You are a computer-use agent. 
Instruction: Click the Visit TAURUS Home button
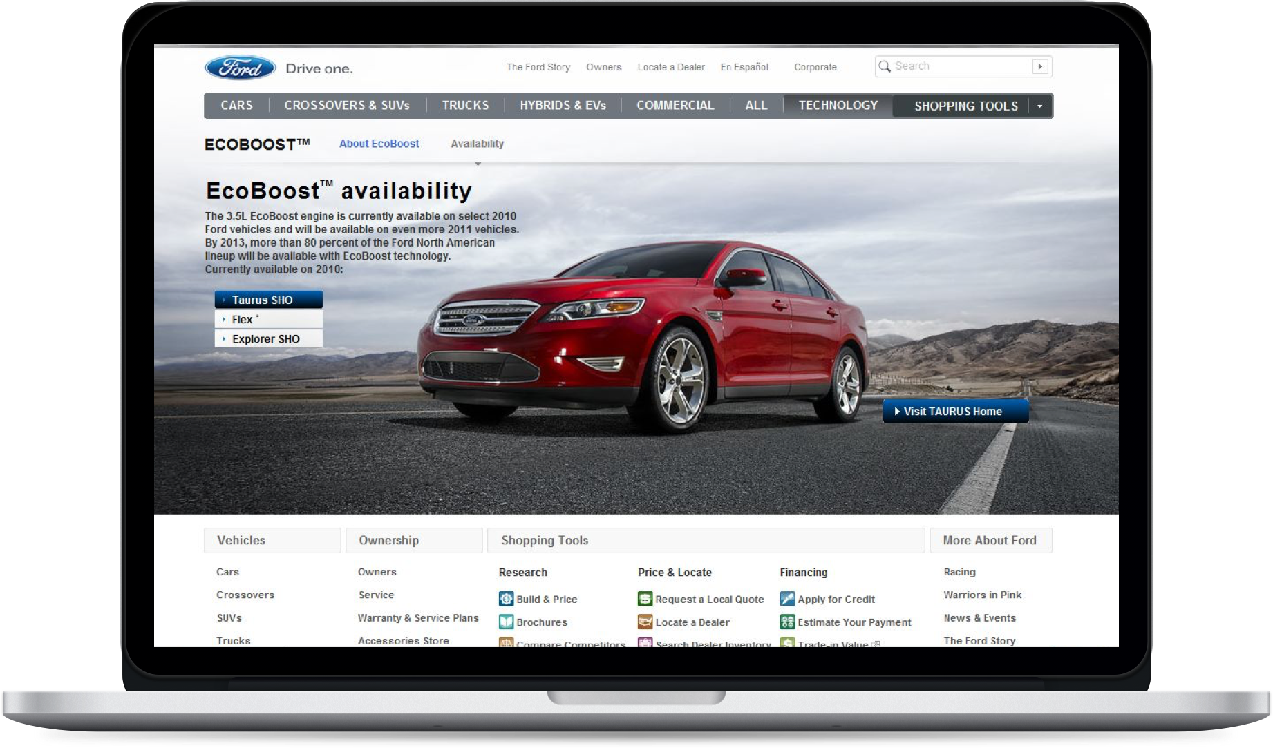pos(955,411)
